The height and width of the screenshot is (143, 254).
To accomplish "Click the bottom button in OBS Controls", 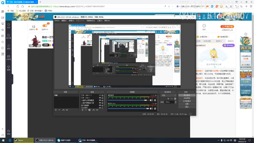I will pyautogui.click(x=187, y=107).
